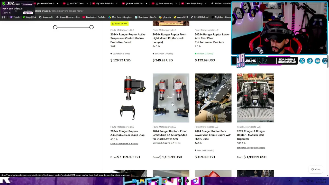The image size is (329, 185).
Task: Open the BELABOX cloud bookmark
Action: coord(199,17)
